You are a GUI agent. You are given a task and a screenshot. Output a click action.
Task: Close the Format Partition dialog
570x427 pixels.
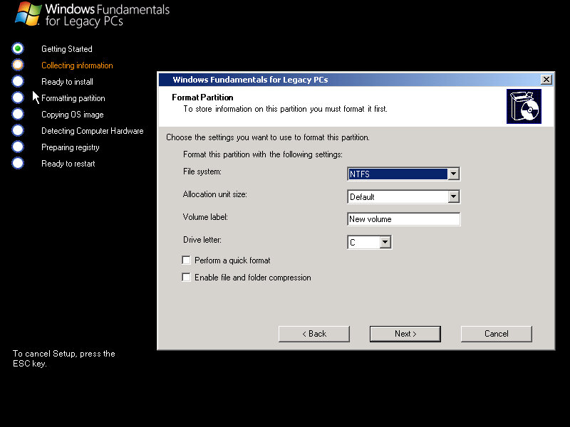point(546,80)
